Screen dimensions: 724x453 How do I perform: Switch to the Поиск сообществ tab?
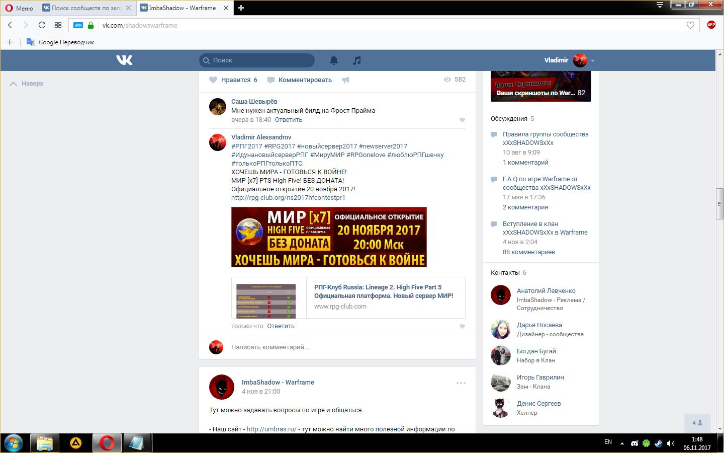tap(86, 8)
